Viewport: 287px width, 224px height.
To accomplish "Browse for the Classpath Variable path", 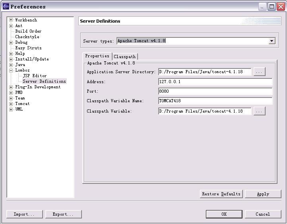I will 259,111.
